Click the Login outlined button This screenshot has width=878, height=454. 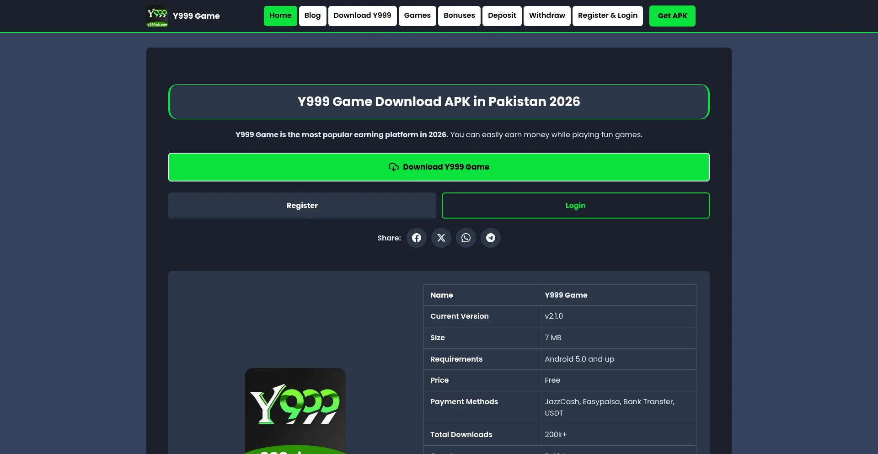click(x=576, y=206)
